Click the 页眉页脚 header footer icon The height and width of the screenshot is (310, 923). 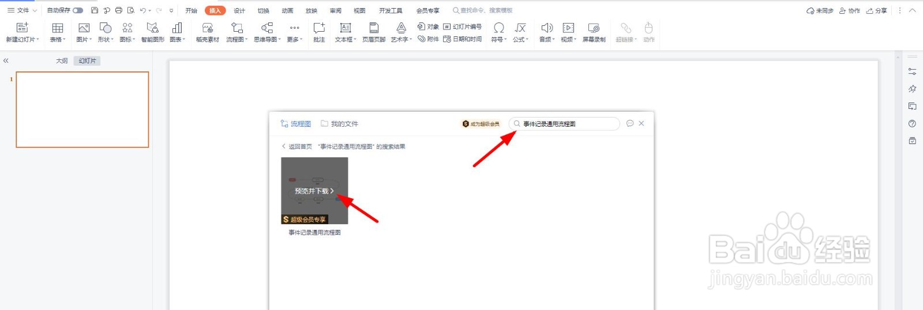[374, 28]
